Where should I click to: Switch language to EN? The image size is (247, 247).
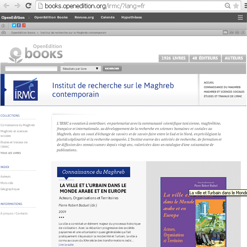(x=231, y=32)
